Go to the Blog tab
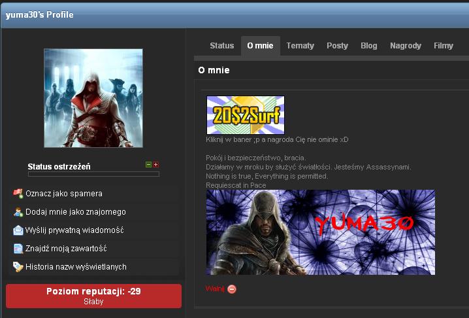This screenshot has height=318, width=469. coord(369,46)
